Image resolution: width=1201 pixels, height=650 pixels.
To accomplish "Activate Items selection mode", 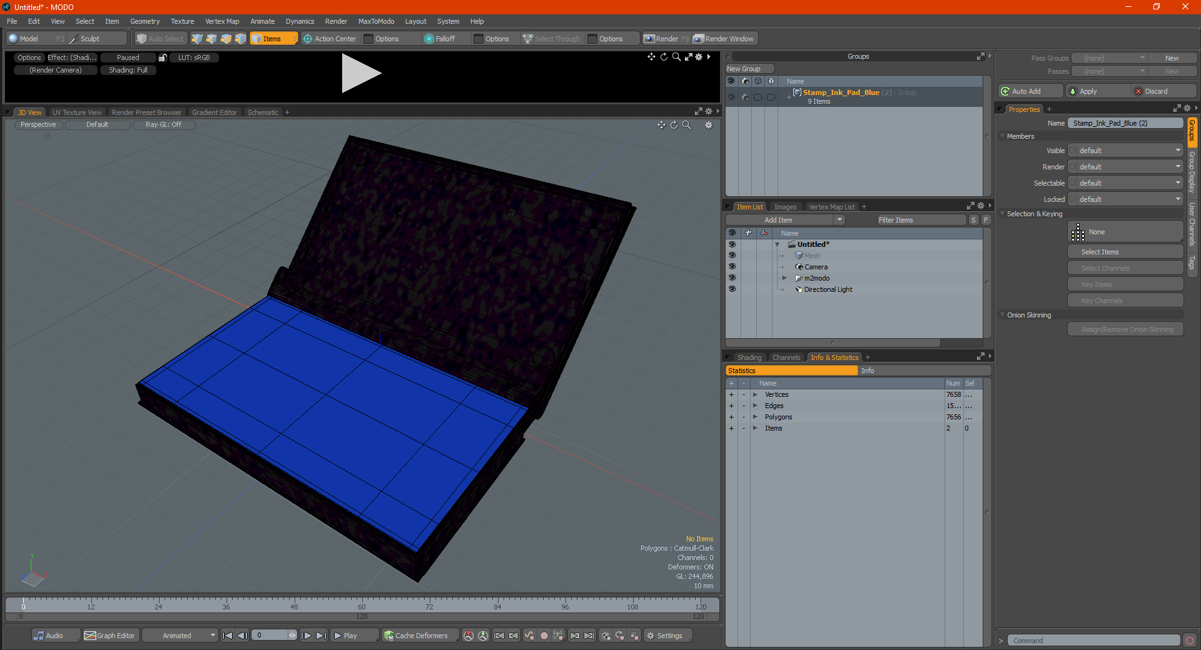I will pyautogui.click(x=273, y=39).
